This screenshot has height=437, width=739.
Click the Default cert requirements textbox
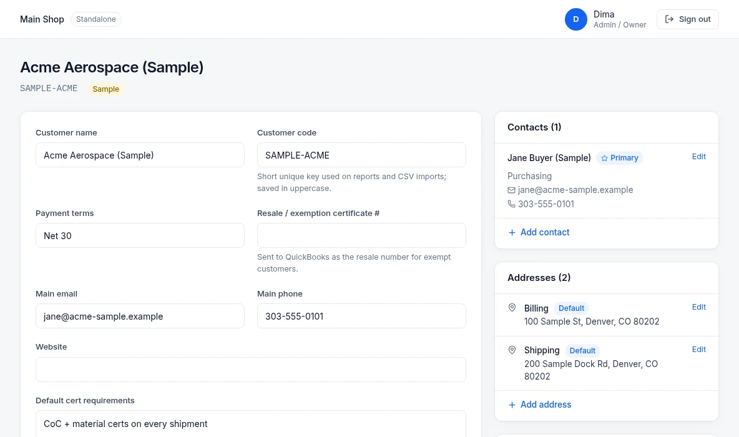(x=251, y=424)
